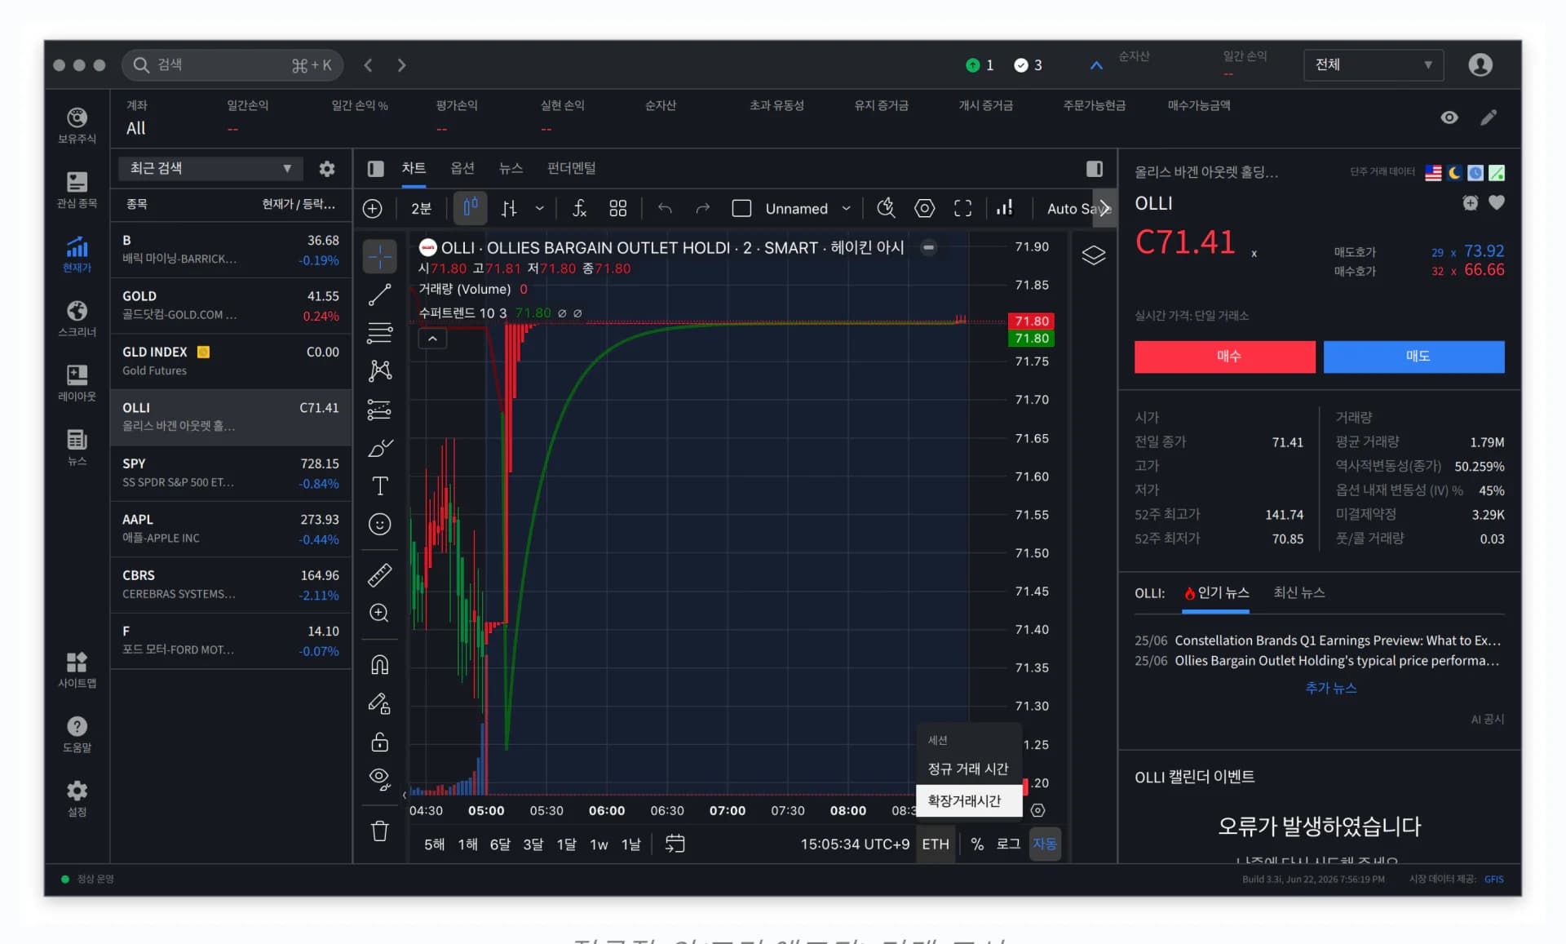1566x944 pixels.
Task: Select 정규 거래 시간 session option
Action: 969,769
